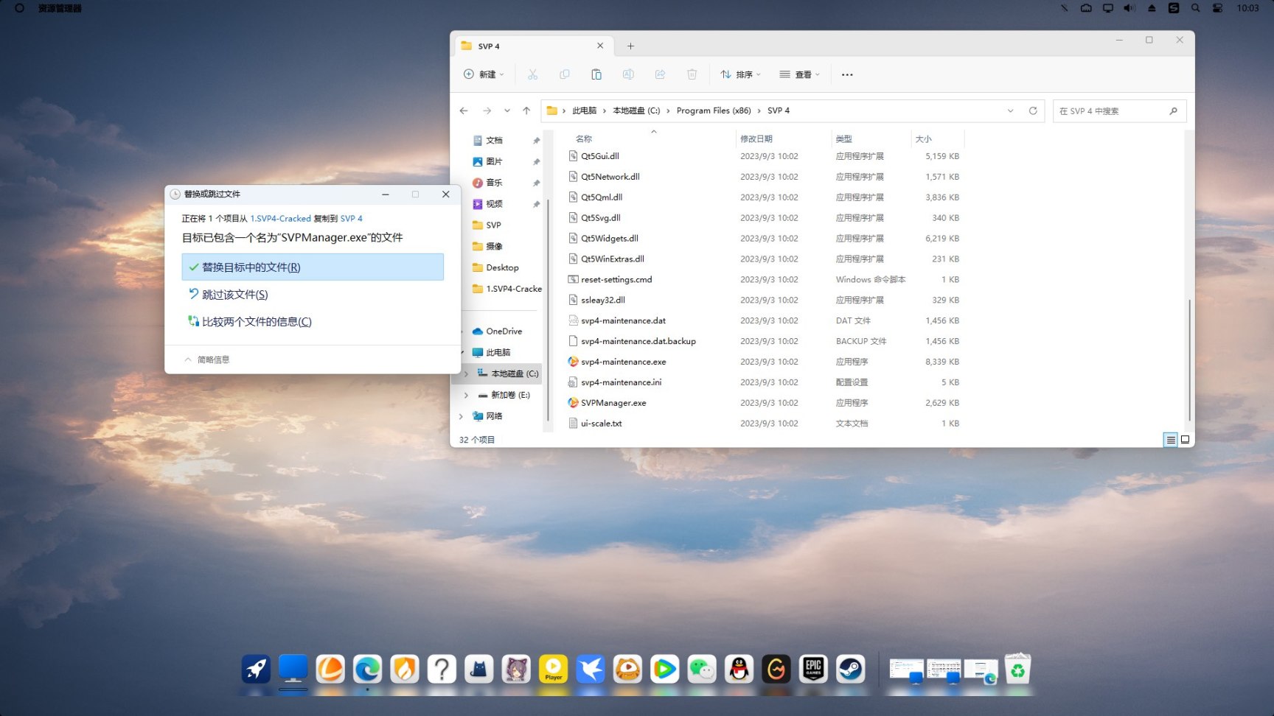The width and height of the screenshot is (1274, 716).
Task: Click the Cut scissors icon in toolbar
Action: [x=532, y=74]
